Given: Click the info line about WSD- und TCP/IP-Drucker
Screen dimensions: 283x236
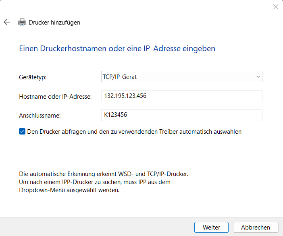Looking at the screenshot, I should point(104,174).
